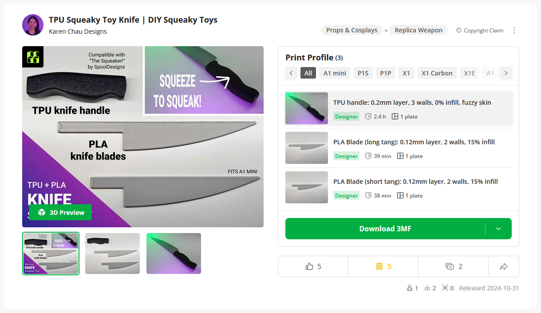This screenshot has height=313, width=541.
Task: Choose the PLA Blade short tang profile
Action: [399, 187]
